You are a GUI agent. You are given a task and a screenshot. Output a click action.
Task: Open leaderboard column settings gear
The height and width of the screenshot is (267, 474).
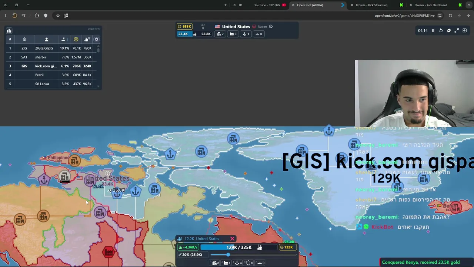click(96, 39)
